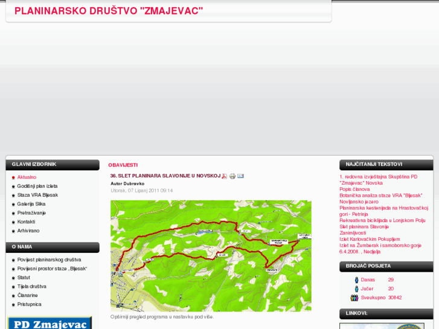Click the date Utorak, 07 Lipanj 2011
439x329 pixels.
point(142,191)
